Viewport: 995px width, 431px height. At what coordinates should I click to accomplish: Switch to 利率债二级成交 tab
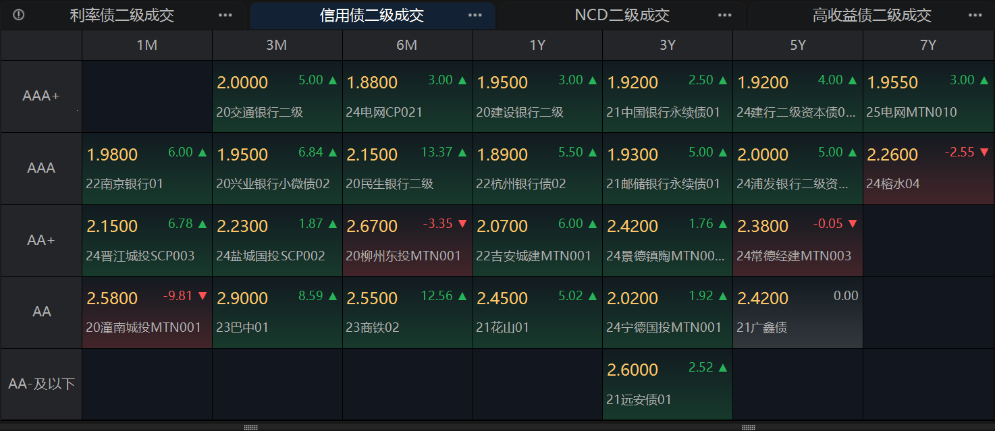pyautogui.click(x=122, y=16)
